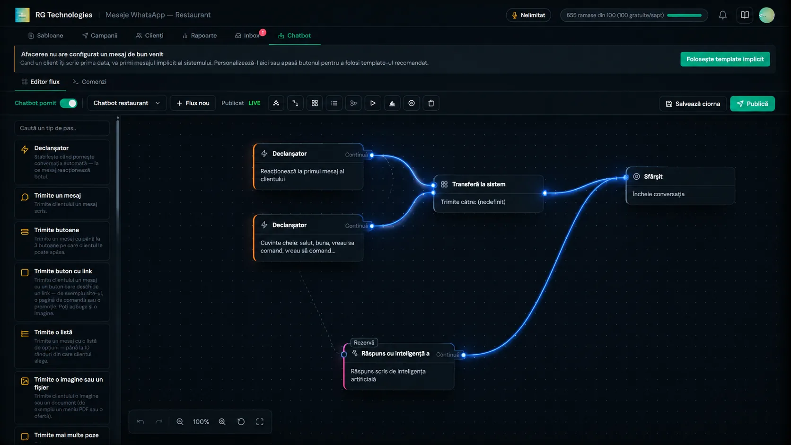
Task: Click the Flux nou button
Action: coord(193,103)
